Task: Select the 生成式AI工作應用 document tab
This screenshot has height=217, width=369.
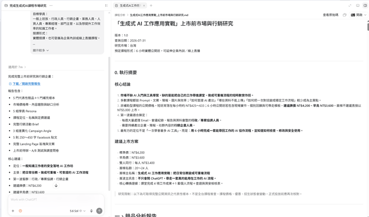Action: click(130, 6)
